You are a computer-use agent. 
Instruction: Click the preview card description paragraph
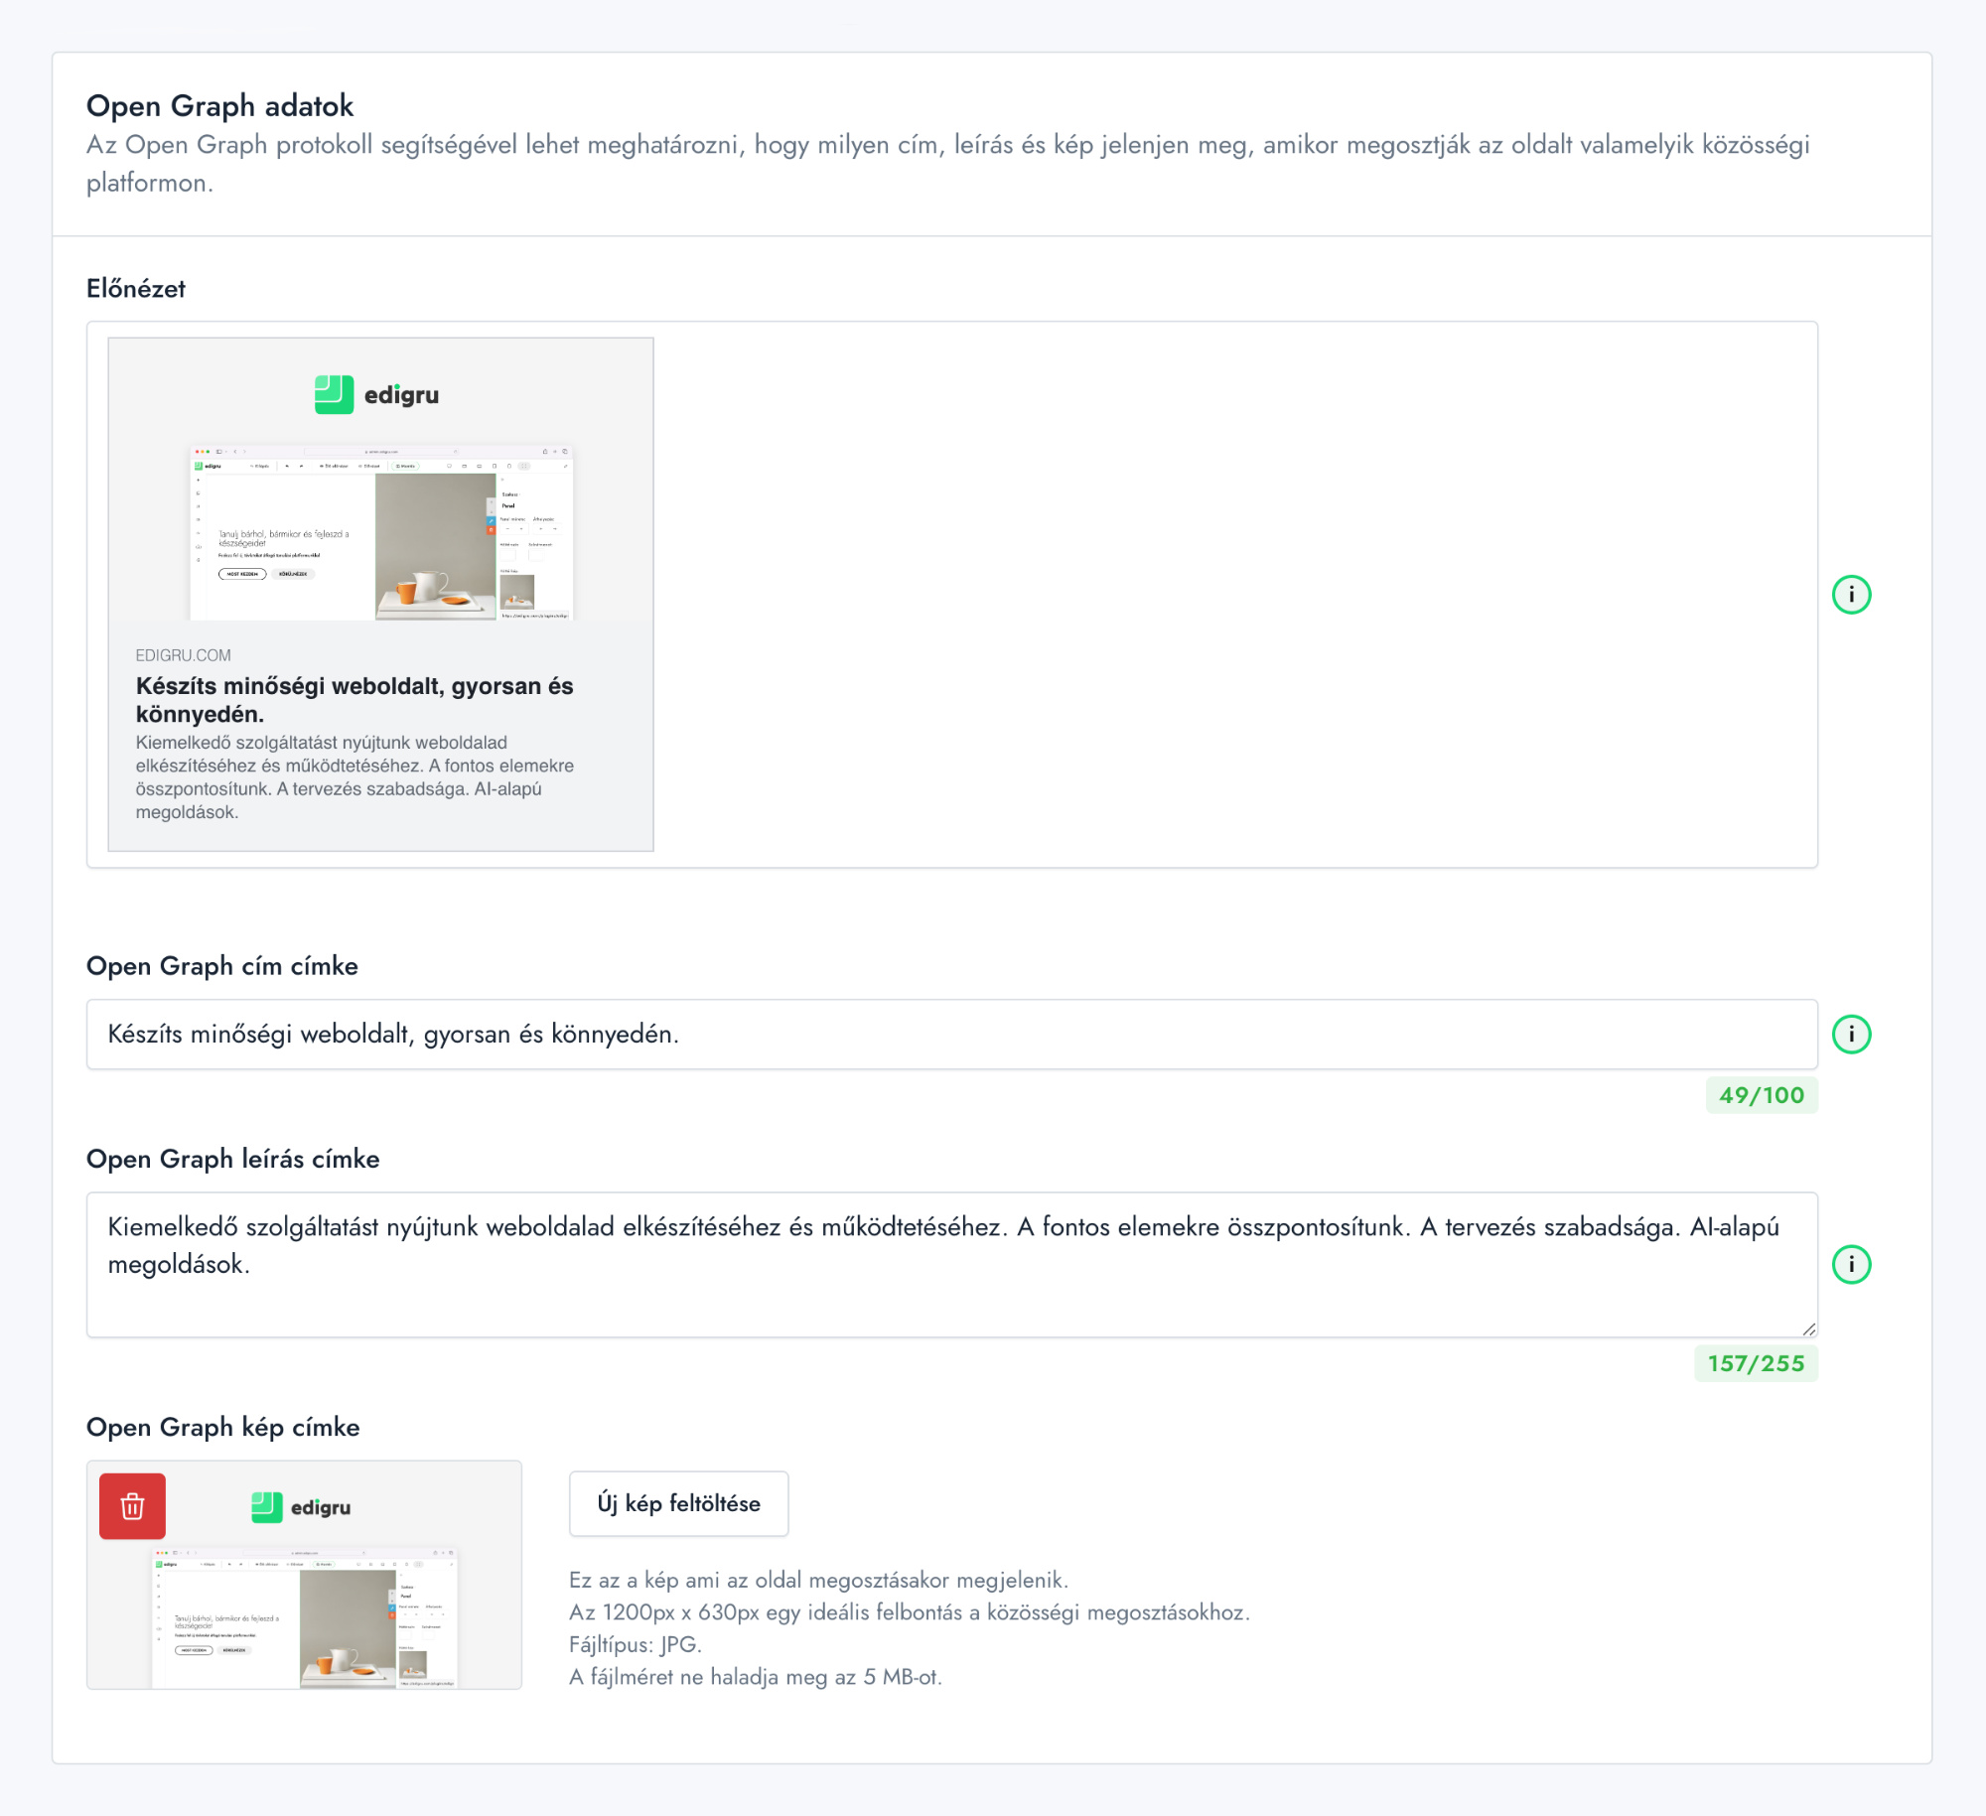(355, 776)
